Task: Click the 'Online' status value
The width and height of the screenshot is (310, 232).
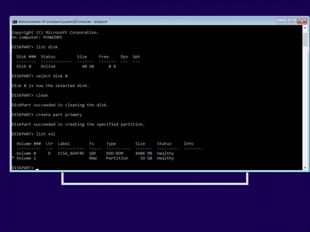Action: (48, 66)
